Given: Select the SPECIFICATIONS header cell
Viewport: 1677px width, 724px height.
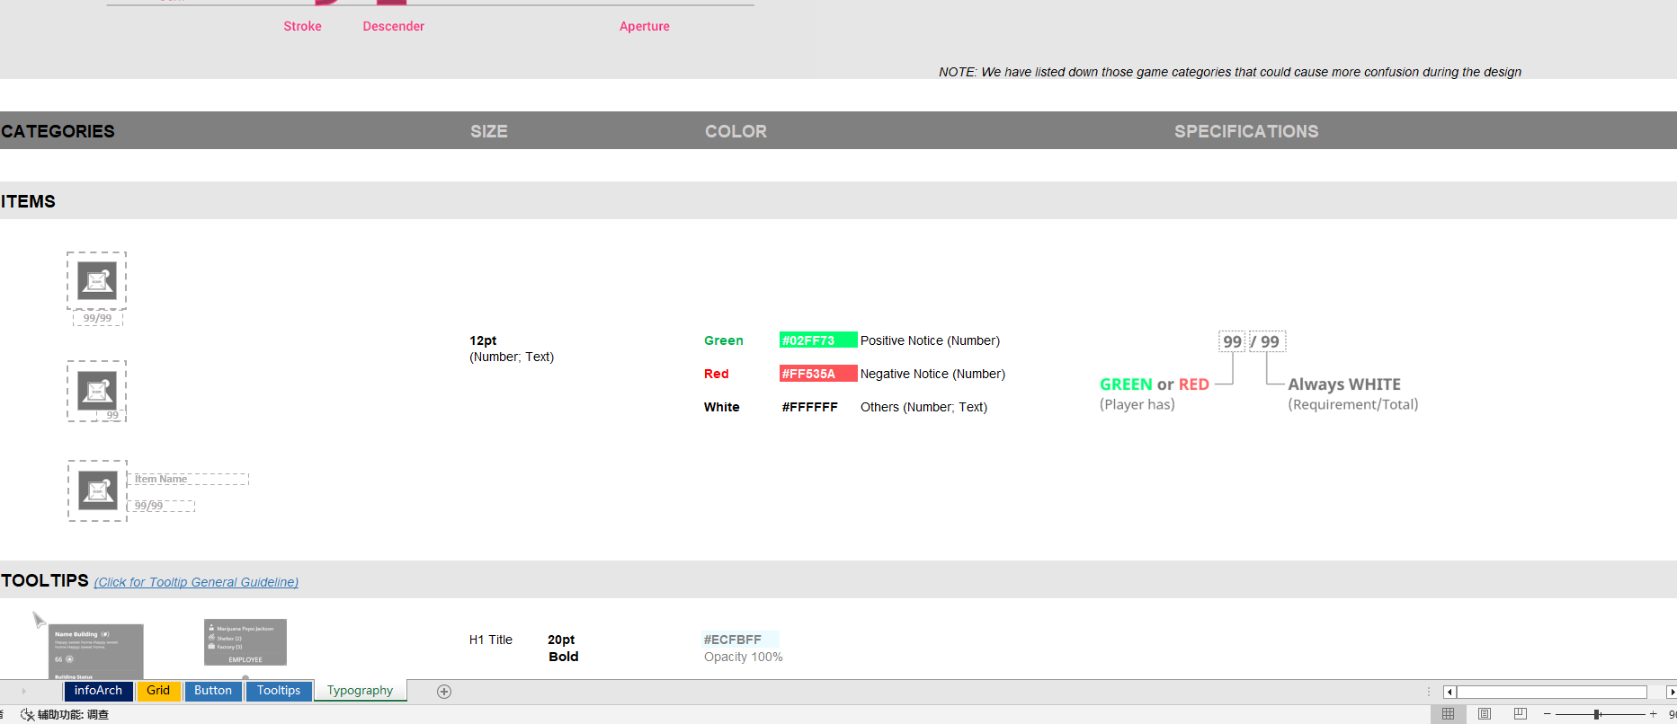Looking at the screenshot, I should coord(1246,131).
